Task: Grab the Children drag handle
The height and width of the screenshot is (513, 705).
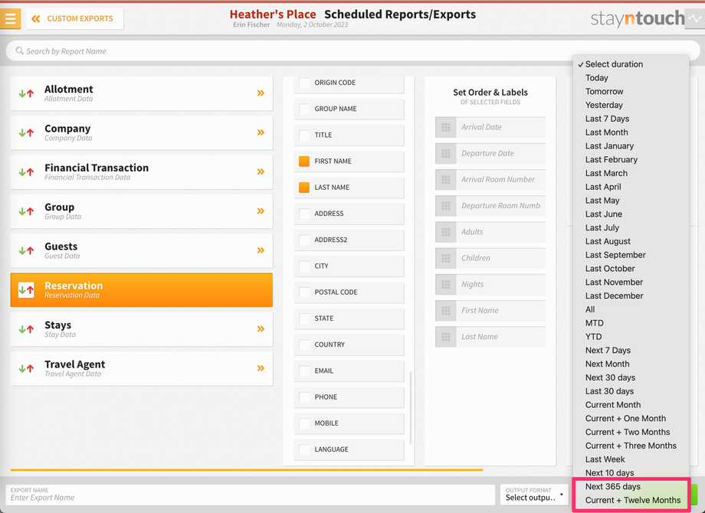Action: 445,258
